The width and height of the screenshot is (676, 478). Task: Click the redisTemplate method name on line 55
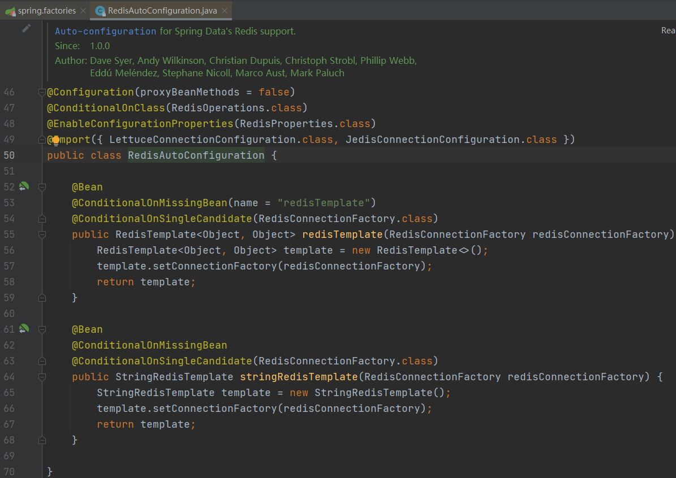tap(342, 234)
